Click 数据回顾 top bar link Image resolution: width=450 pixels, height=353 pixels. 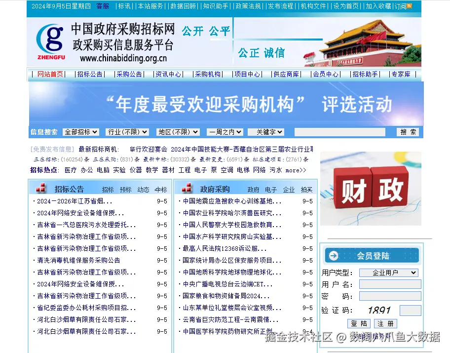tap(183, 6)
